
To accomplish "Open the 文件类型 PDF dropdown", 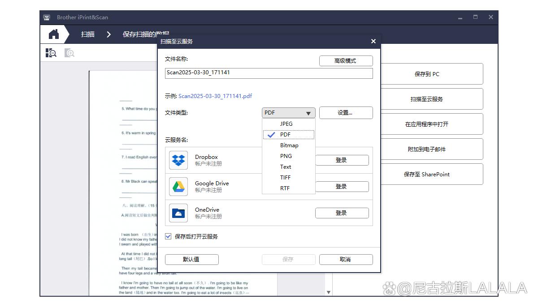I will point(288,113).
